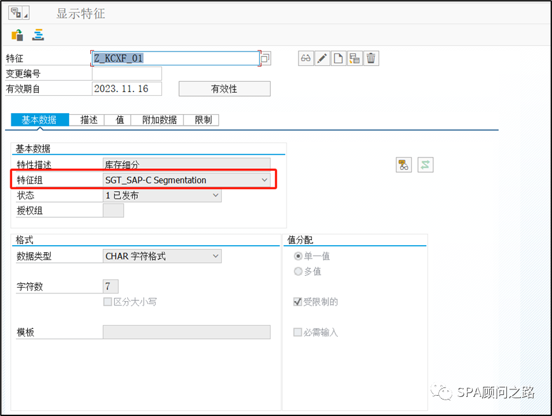Open the menu icon beside the title
Screen dimensions: 552x416
click(18, 13)
